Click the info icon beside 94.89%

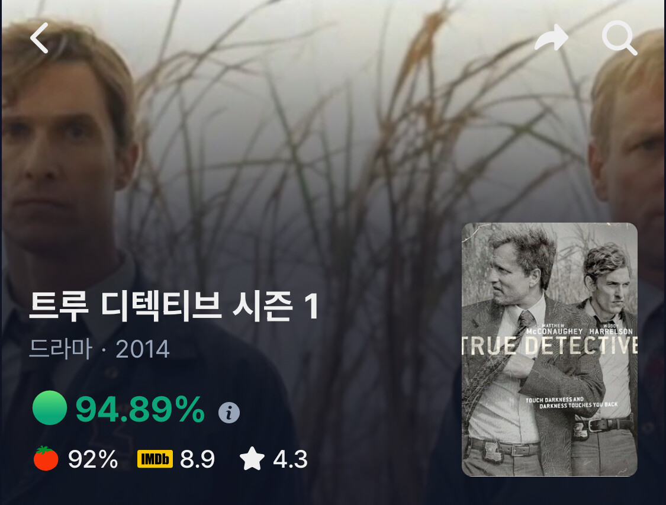pyautogui.click(x=229, y=413)
